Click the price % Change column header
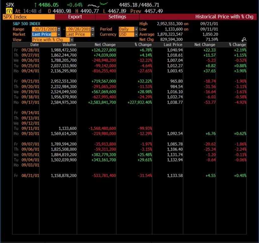259x243 pixels. [237, 45]
